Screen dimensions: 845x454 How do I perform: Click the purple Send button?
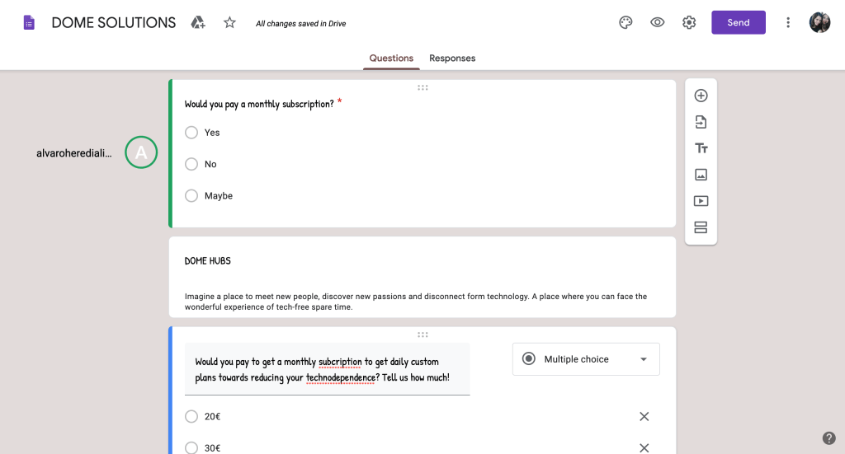point(739,22)
